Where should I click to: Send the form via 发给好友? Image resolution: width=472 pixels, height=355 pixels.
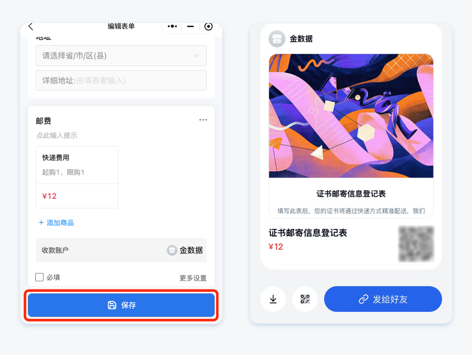tap(383, 299)
